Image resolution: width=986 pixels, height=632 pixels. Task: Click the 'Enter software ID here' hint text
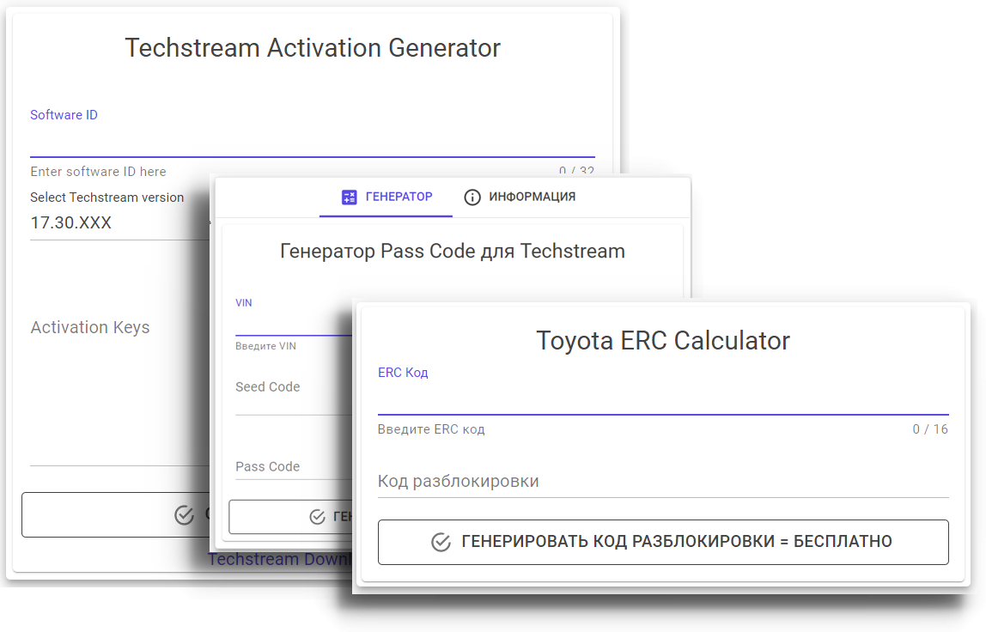coord(98,172)
